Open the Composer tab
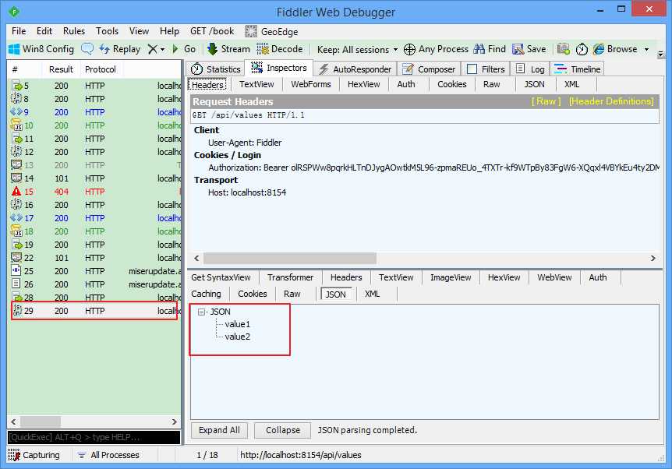Screen dimensions: 672x469 pos(429,69)
